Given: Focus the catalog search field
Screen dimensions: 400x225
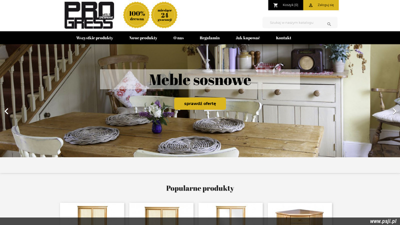Looking at the screenshot, I should click(297, 22).
